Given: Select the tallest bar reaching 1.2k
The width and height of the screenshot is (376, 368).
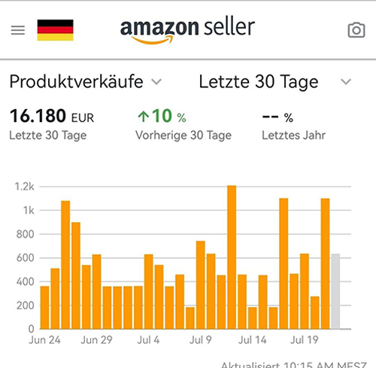Looking at the screenshot, I should [x=232, y=257].
